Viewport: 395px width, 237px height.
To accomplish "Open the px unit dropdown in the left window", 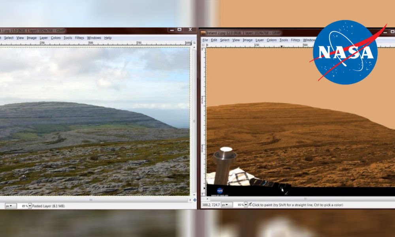I will pyautogui.click(x=11, y=206).
